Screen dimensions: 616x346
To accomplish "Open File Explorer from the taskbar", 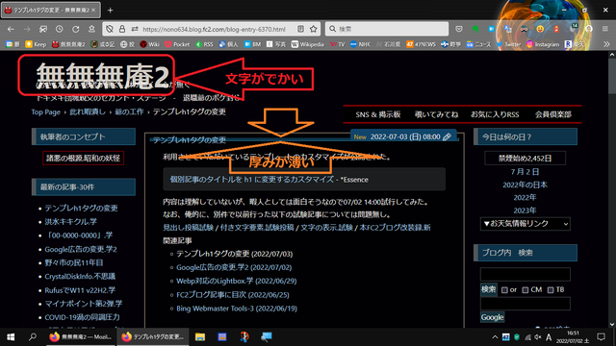I will click(200, 337).
